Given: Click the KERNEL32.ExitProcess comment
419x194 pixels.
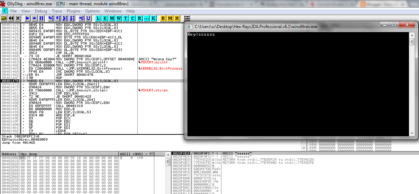Looking at the screenshot, I should click(162, 68).
